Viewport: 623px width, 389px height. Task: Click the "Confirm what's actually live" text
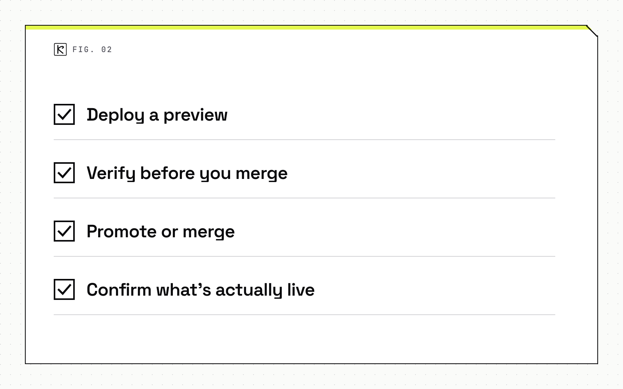[x=201, y=290]
